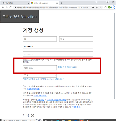Open privacy policy link under first checkbox
The image size is (116, 121).
tap(33, 89)
